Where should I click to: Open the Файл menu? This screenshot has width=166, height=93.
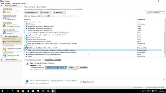(x=2, y=3)
